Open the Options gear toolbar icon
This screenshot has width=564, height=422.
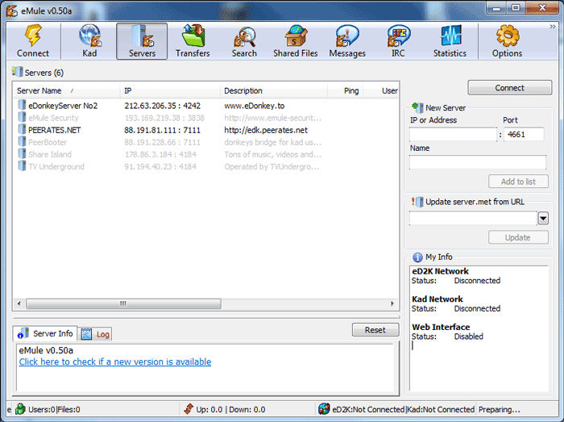[x=508, y=36]
